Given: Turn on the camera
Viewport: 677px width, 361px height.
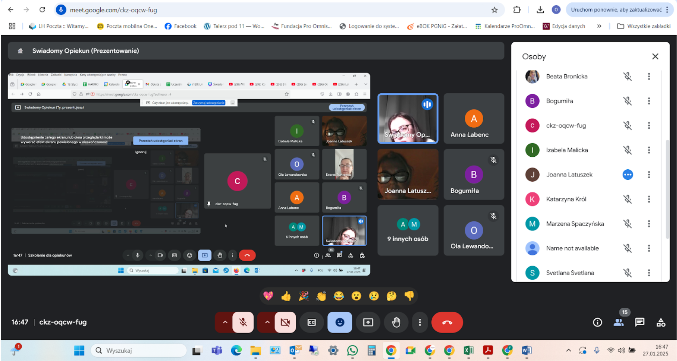Looking at the screenshot, I should (285, 322).
